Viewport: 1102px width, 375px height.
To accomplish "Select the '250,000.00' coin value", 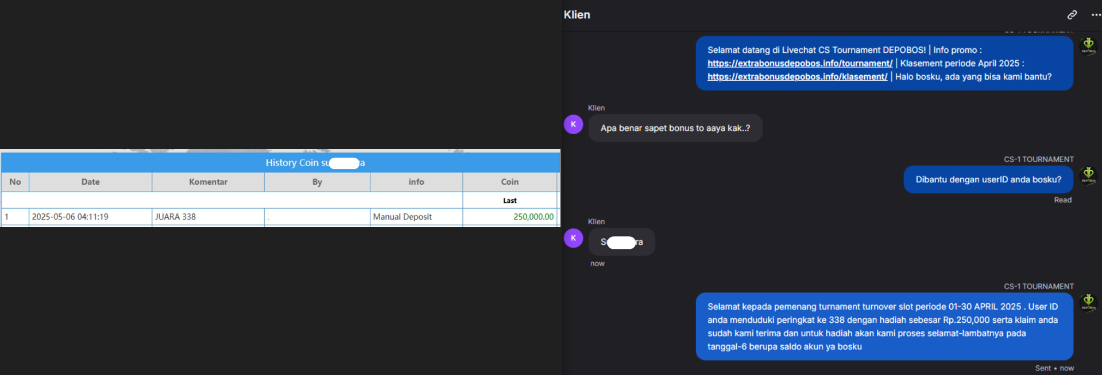I will (533, 217).
